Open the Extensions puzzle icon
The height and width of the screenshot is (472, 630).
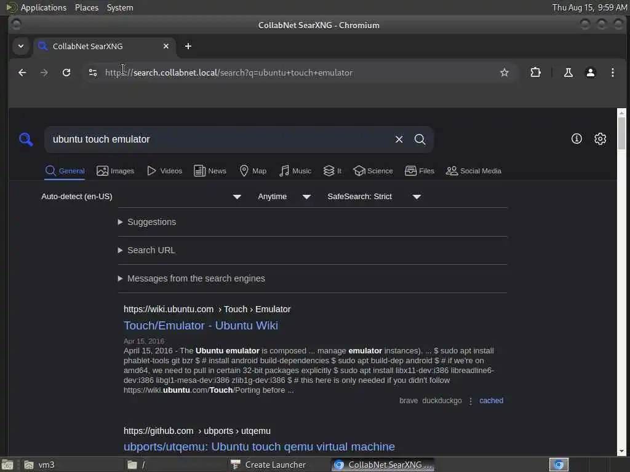tap(536, 73)
